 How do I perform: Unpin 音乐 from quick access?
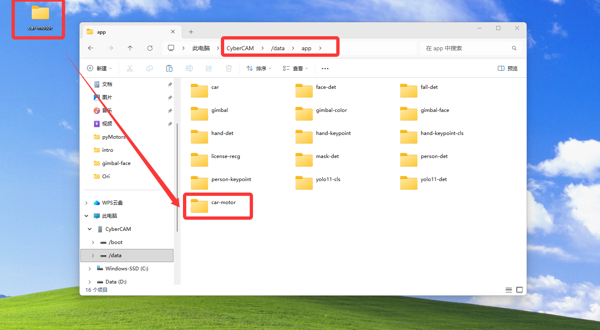[170, 111]
